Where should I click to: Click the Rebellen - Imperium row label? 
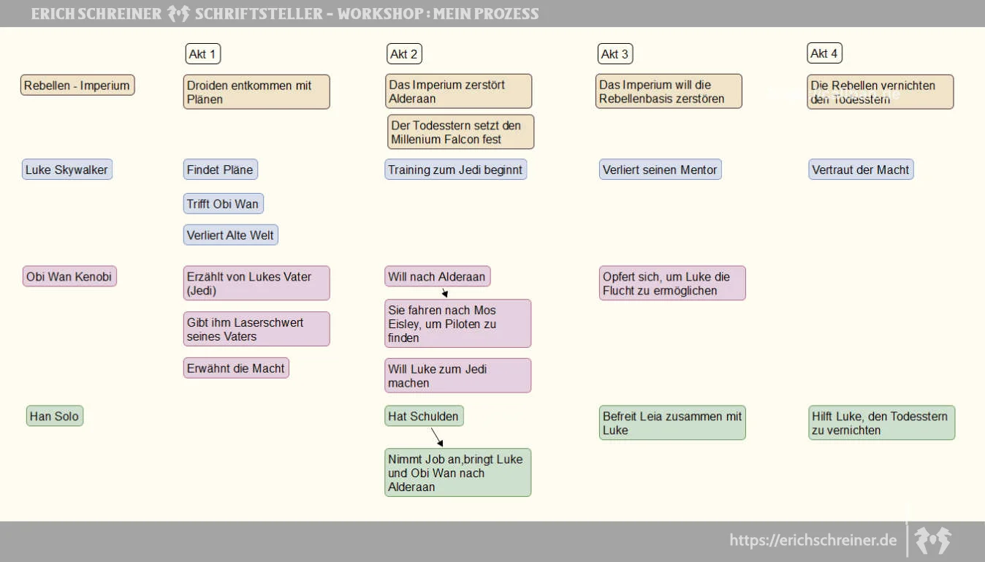click(77, 86)
